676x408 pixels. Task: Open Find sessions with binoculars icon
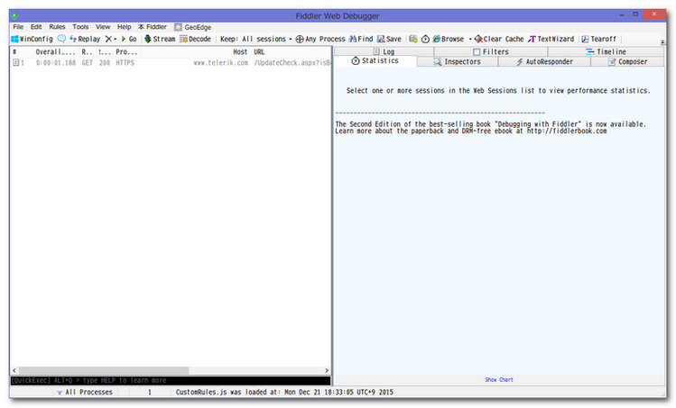361,39
